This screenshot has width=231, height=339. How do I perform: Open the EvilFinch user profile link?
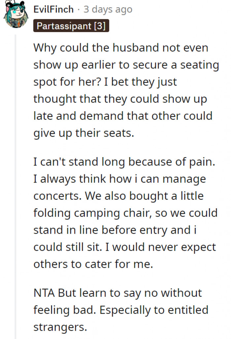(x=53, y=9)
